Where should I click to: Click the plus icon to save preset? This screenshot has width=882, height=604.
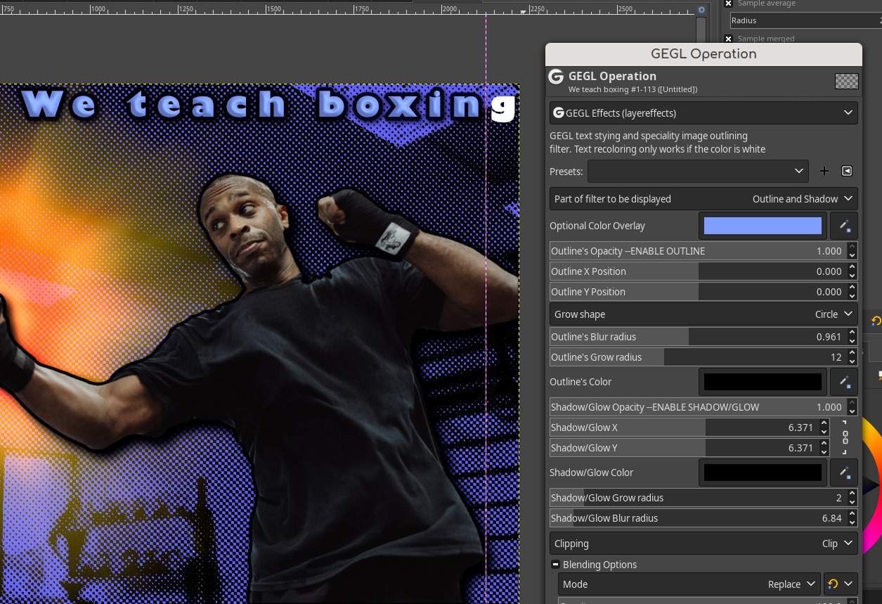(824, 171)
